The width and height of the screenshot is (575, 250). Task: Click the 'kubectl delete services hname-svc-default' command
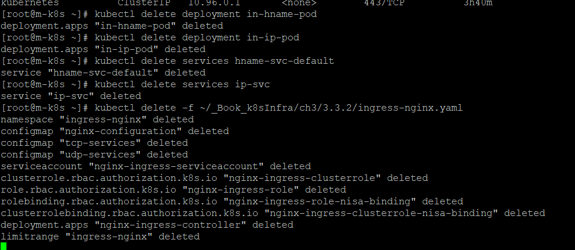click(x=214, y=61)
